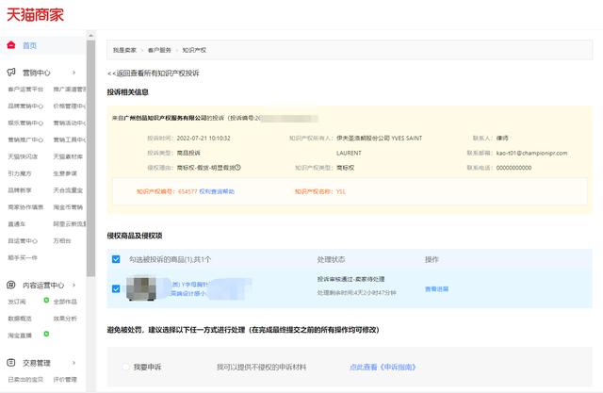This screenshot has height=393, width=603.
Task: Expand the 营销中心 section arrow
Action: [73, 73]
